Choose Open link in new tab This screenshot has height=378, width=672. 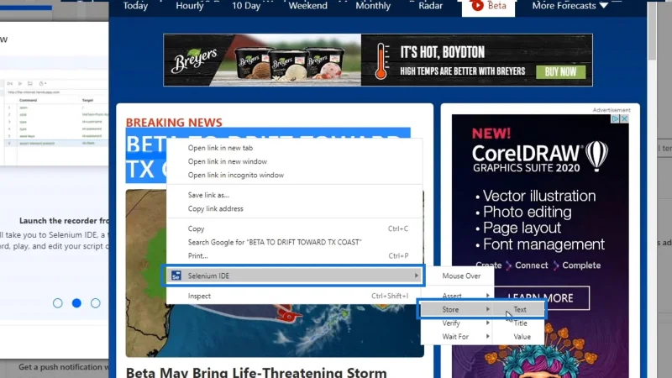coord(220,148)
